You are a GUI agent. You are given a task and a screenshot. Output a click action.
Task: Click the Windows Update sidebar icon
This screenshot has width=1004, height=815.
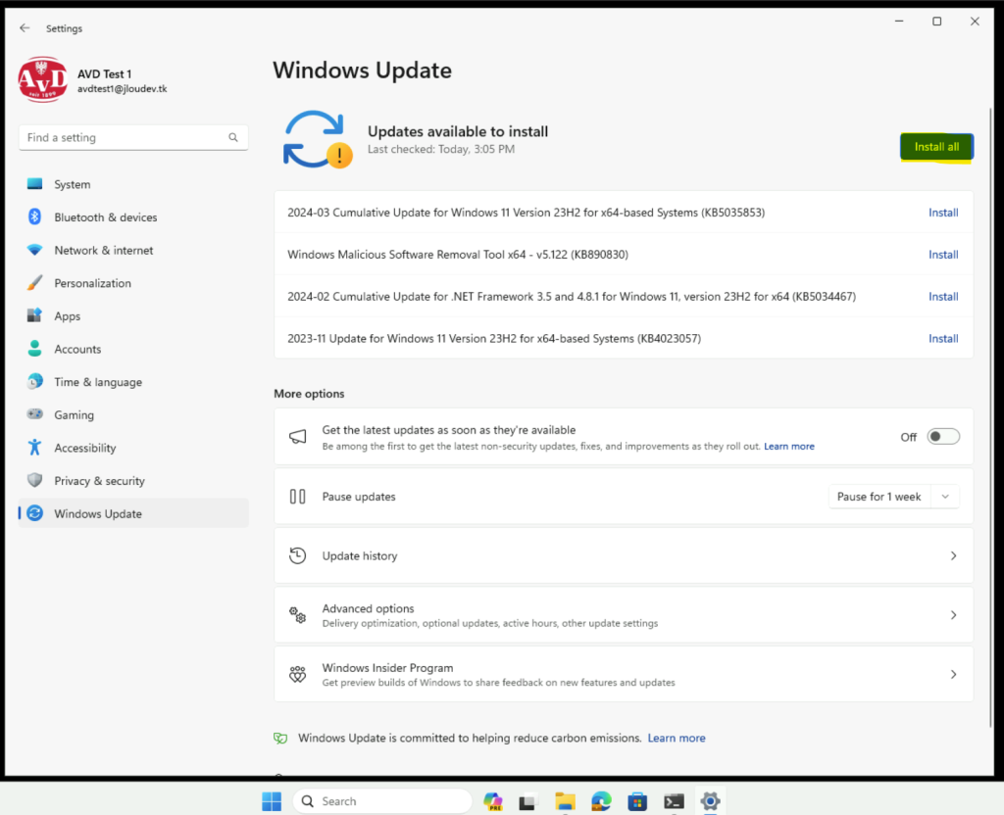click(34, 513)
